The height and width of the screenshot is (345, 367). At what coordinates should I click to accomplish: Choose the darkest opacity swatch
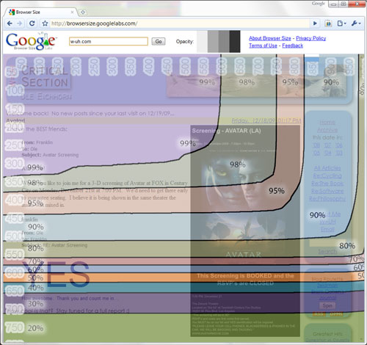pyautogui.click(x=235, y=41)
